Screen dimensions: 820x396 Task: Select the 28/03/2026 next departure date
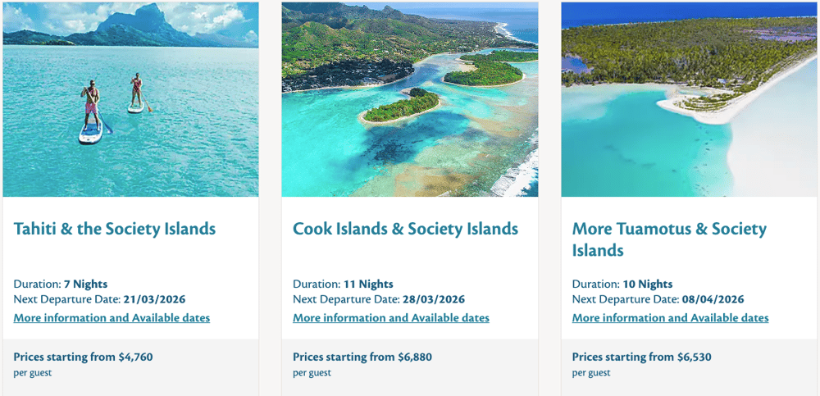coord(434,299)
